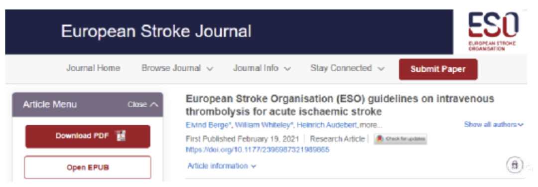This screenshot has width=538, height=187.
Task: Expand Article information section
Action: pos(222,166)
